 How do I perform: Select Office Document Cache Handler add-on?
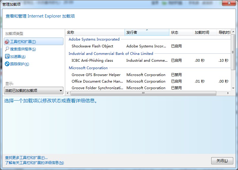[x=97, y=81]
